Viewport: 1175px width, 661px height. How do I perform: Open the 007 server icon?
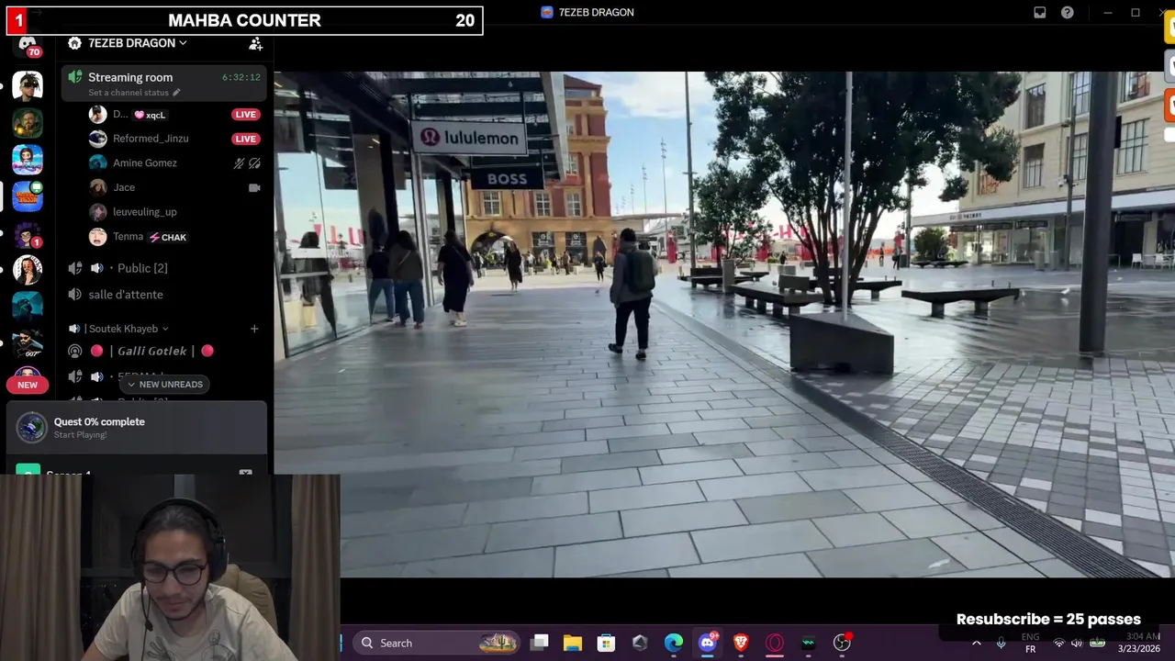[x=28, y=343]
